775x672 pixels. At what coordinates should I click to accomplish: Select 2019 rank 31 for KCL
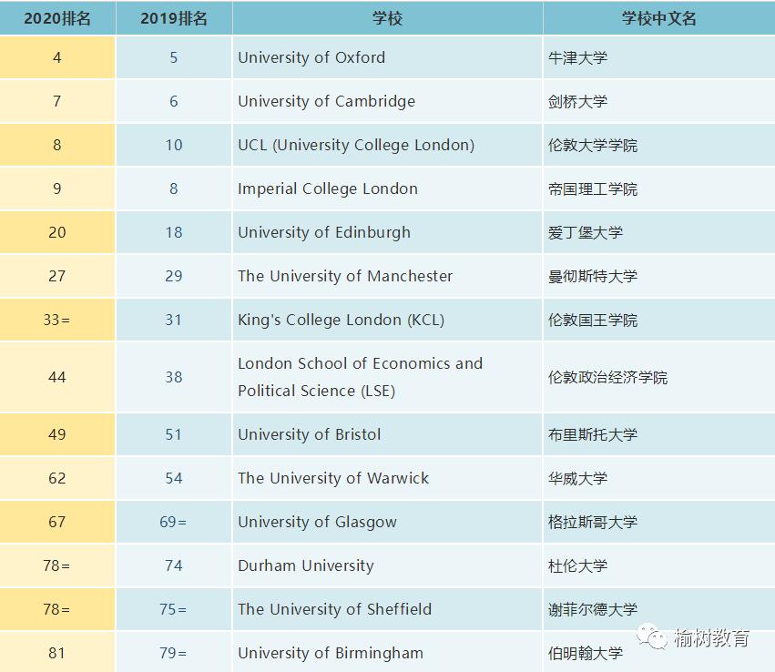click(174, 320)
